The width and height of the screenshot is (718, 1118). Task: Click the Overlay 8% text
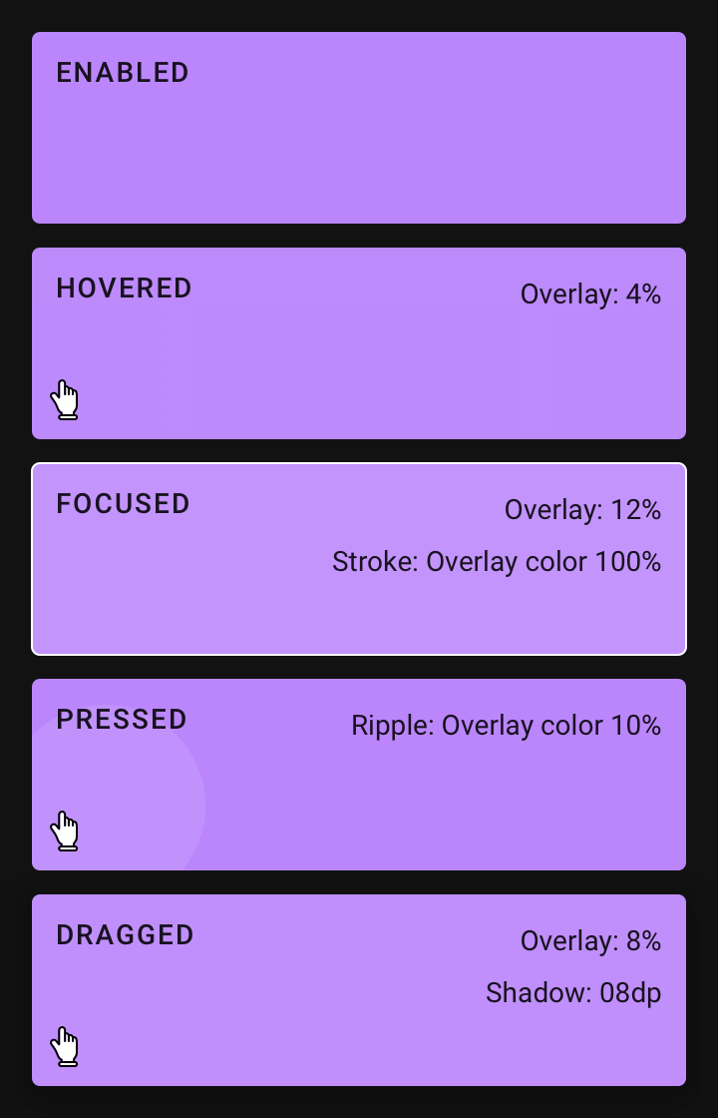(590, 940)
